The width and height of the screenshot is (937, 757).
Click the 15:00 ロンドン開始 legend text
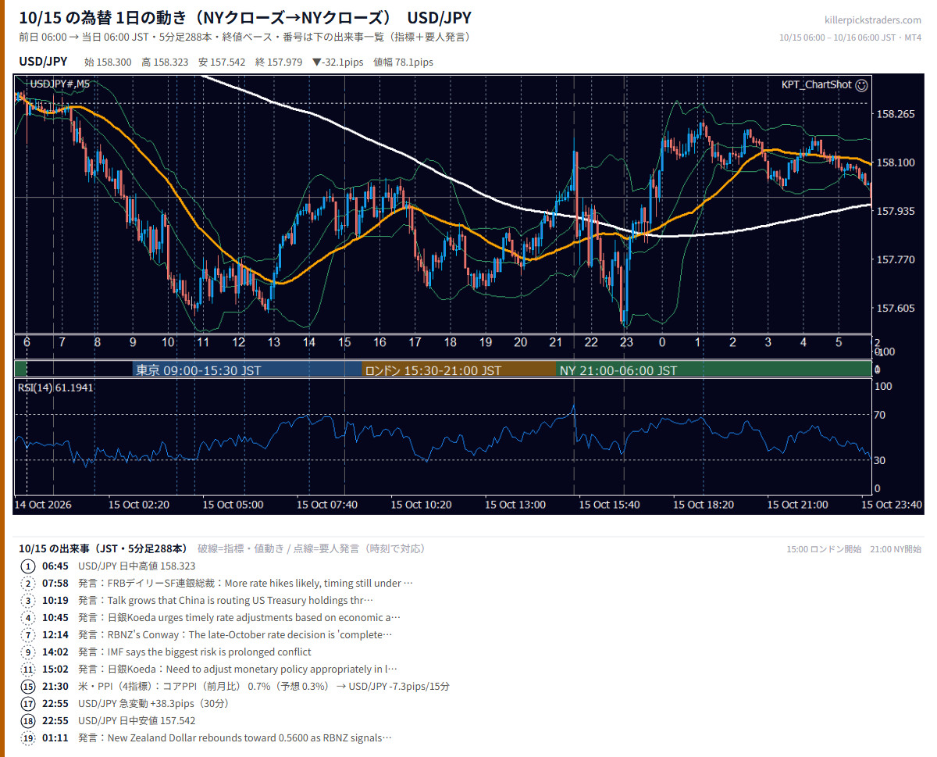pyautogui.click(x=824, y=549)
